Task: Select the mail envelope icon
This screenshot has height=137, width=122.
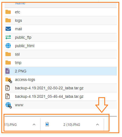Action: tap(8, 29)
